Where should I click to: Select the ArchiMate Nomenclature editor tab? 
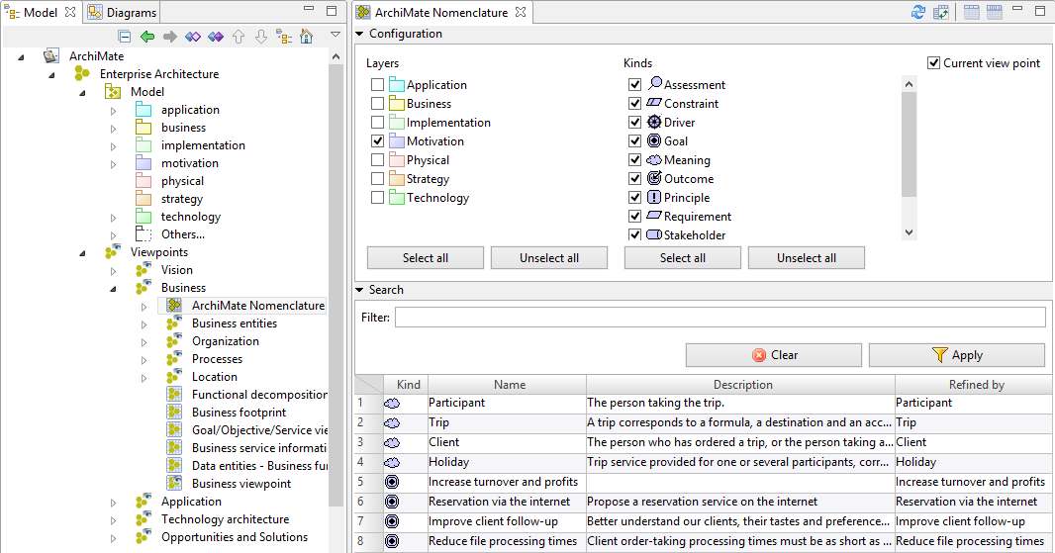click(441, 12)
